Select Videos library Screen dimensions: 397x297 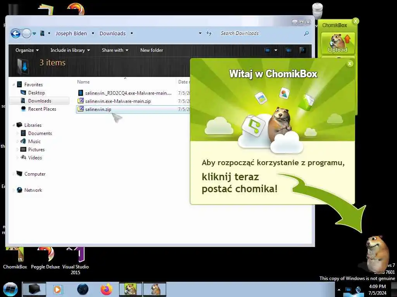[x=35, y=158]
